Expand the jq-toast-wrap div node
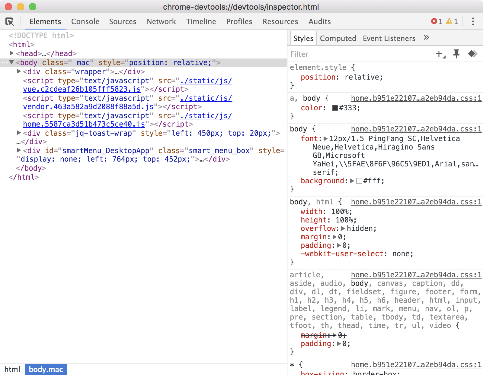The height and width of the screenshot is (375, 483). coord(19,133)
